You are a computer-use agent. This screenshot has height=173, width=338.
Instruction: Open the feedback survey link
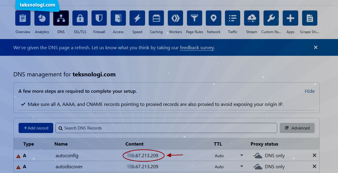(x=197, y=47)
